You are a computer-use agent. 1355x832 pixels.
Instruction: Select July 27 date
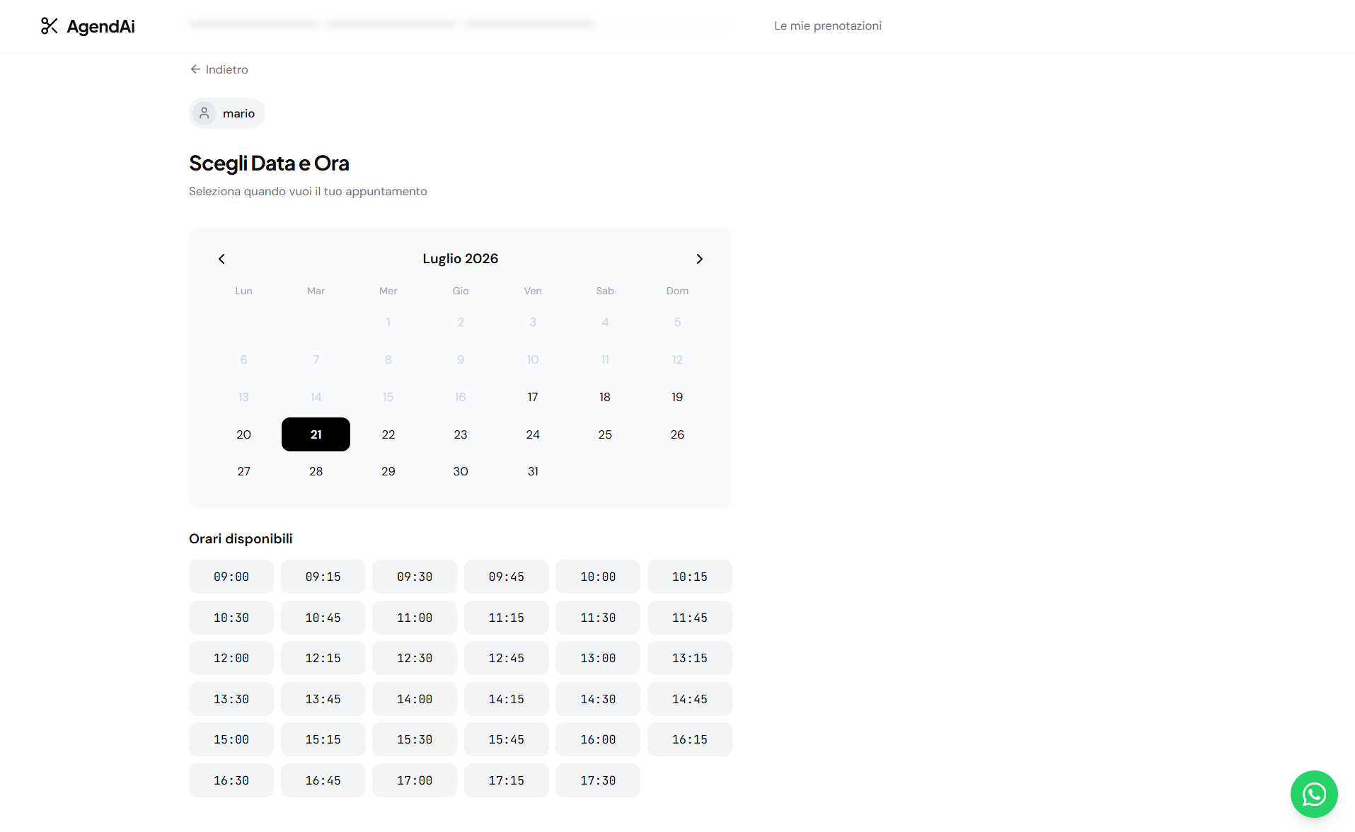[x=243, y=471]
